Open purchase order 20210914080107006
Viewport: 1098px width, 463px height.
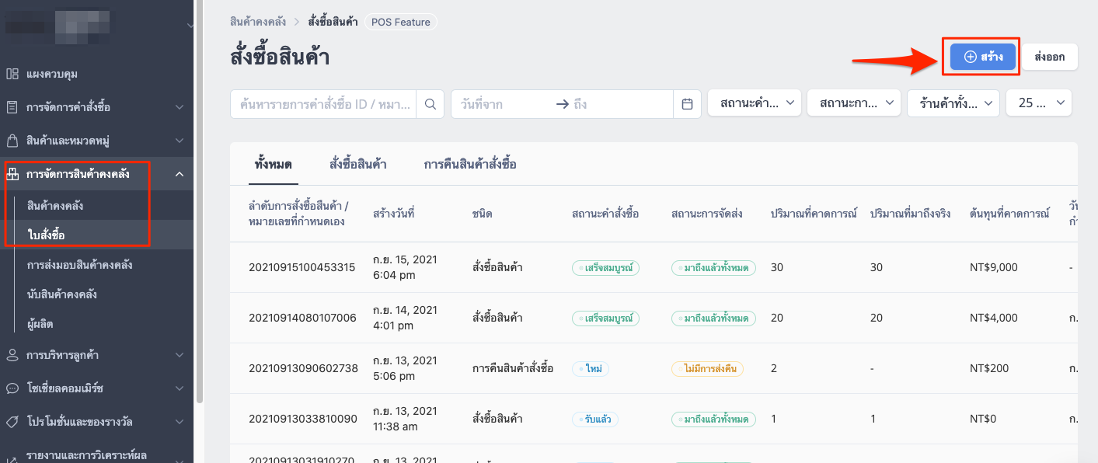coord(302,318)
